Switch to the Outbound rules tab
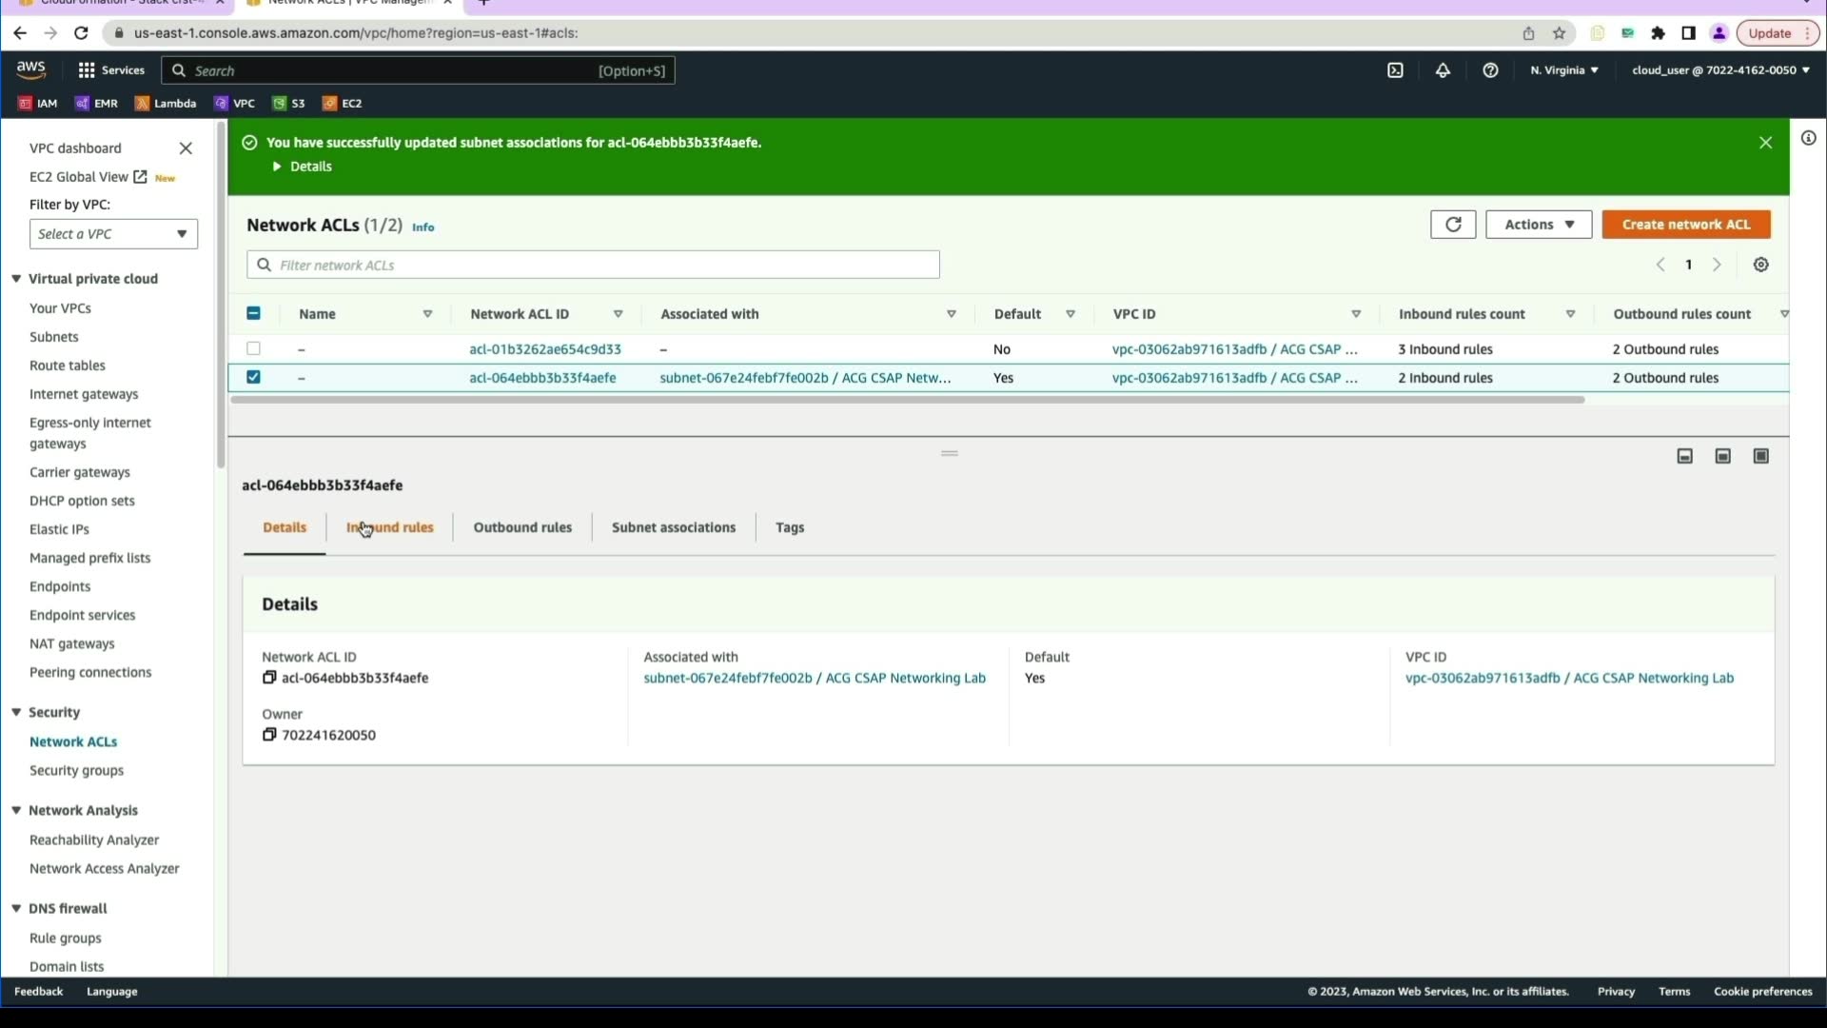This screenshot has height=1028, width=1827. point(522,527)
